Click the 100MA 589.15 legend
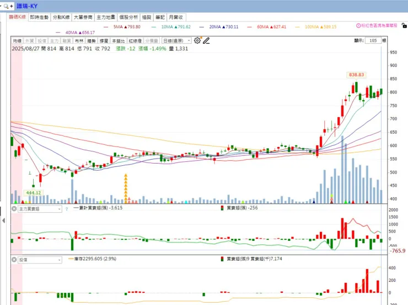The width and height of the screenshot is (408, 305). pos(320,27)
